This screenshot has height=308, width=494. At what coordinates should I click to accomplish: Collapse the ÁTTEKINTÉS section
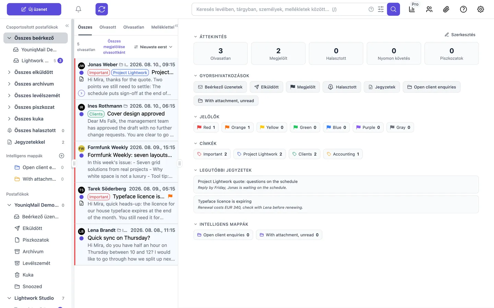(196, 37)
